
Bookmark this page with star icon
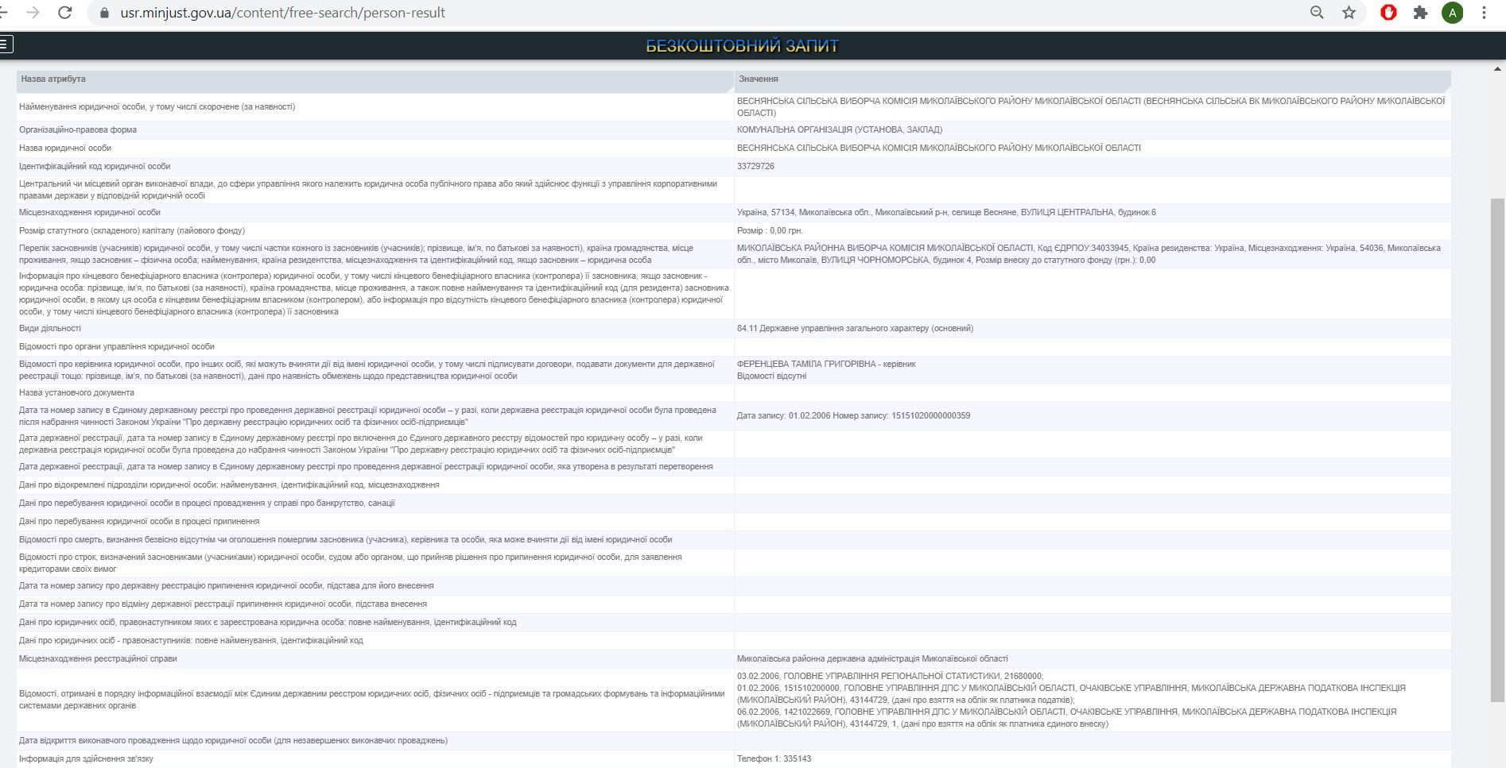tap(1349, 13)
